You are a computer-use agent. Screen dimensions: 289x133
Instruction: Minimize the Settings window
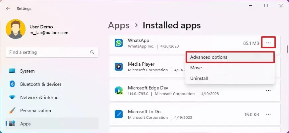250,6
